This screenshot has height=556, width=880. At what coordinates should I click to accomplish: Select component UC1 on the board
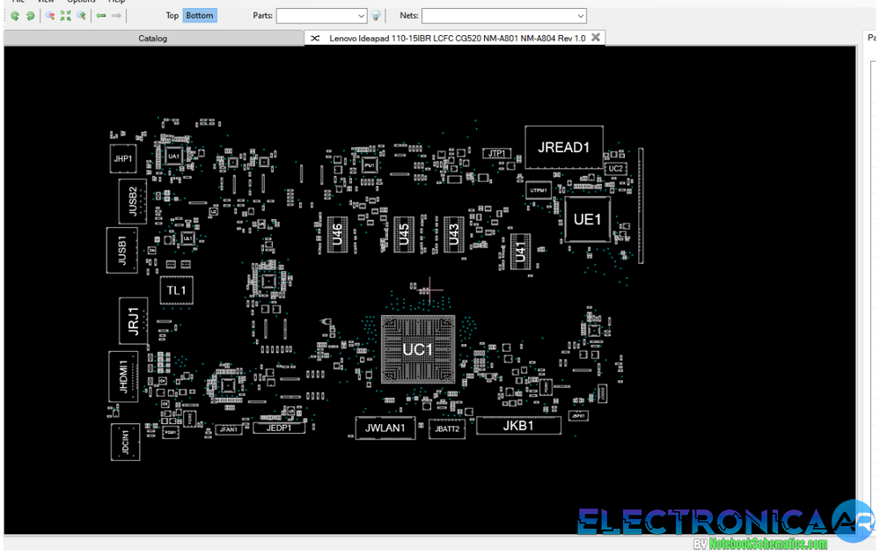418,348
